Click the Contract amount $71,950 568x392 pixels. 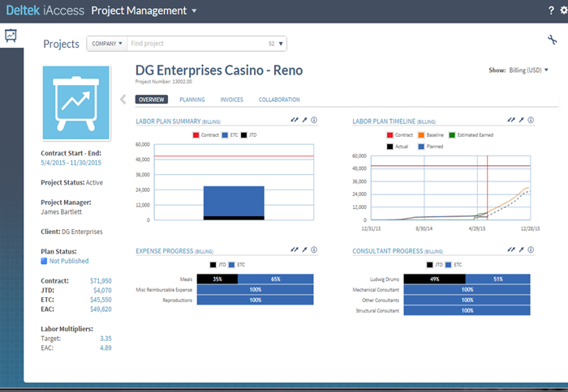pos(101,281)
